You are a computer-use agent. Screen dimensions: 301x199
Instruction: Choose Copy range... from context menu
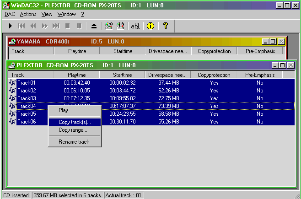pyautogui.click(x=75, y=130)
